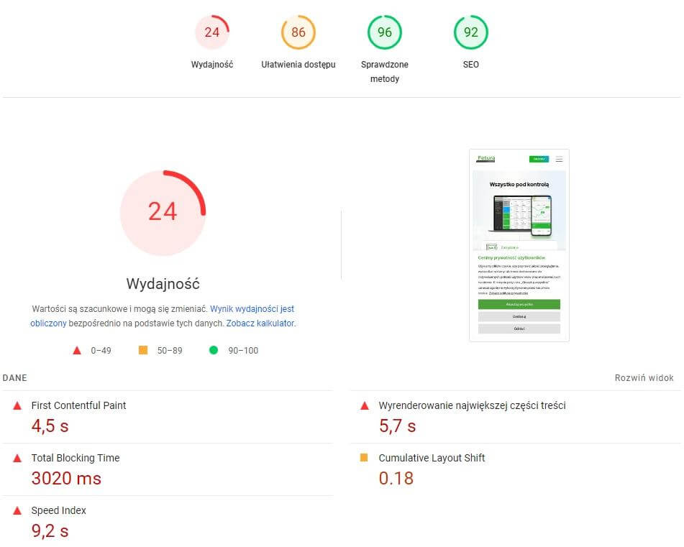Click the red triangle by Wyrenderowanie największej części treści
684x547 pixels.
364,406
